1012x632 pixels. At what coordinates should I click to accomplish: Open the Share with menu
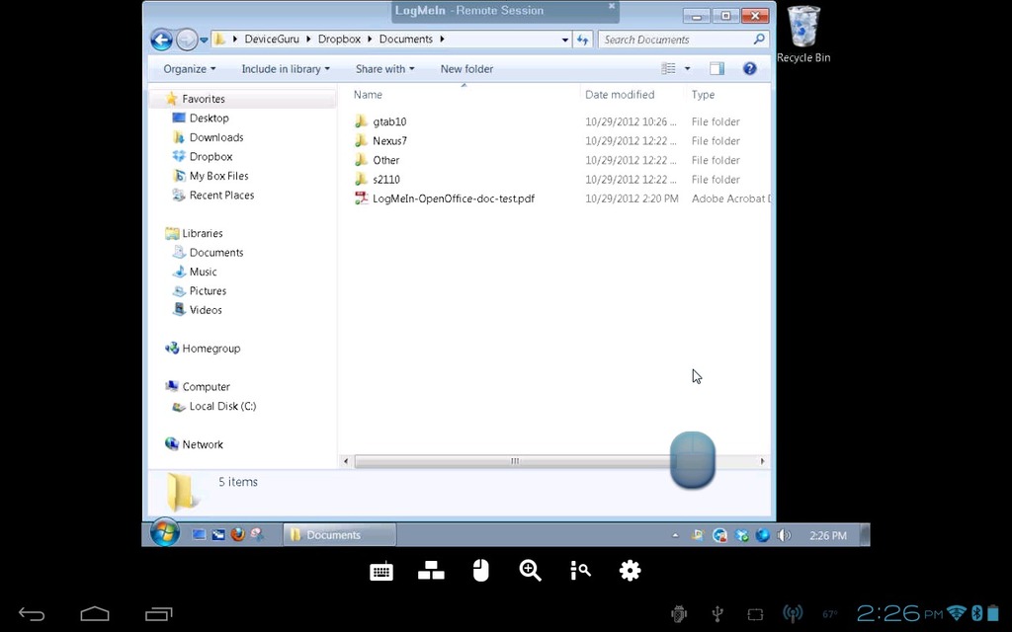[x=384, y=69]
